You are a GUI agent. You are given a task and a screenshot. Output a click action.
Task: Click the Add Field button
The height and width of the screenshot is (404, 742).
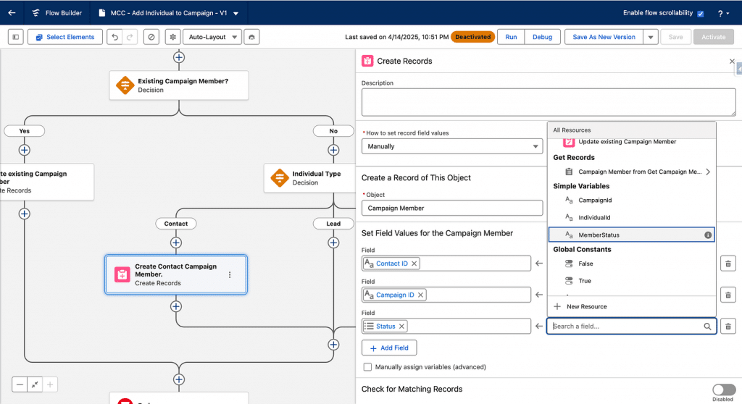(389, 348)
